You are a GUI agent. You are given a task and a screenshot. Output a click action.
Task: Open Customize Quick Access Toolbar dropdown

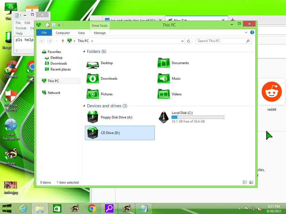pyautogui.click(x=59, y=25)
